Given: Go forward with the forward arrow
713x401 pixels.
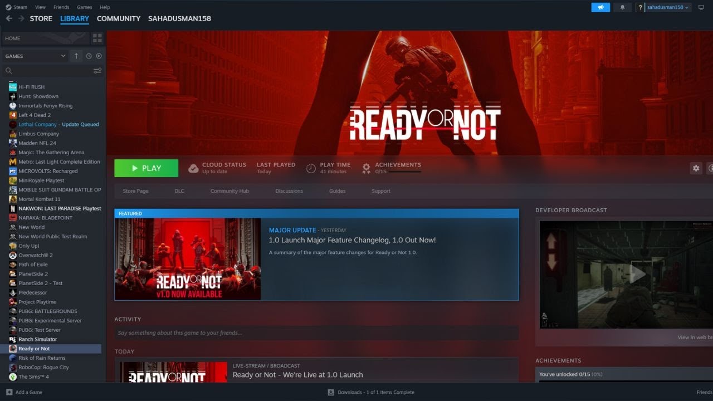Looking at the screenshot, I should 21,18.
